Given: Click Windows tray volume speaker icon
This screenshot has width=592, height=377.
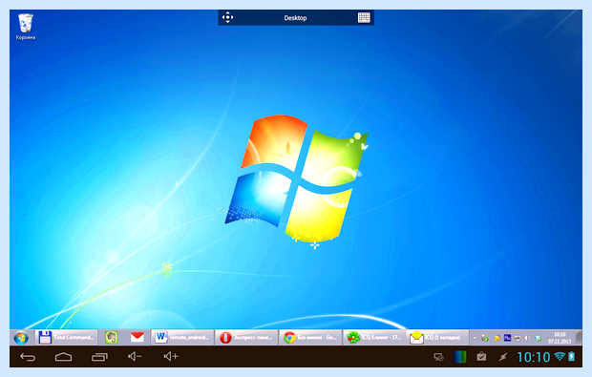Looking at the screenshot, I should [x=528, y=338].
